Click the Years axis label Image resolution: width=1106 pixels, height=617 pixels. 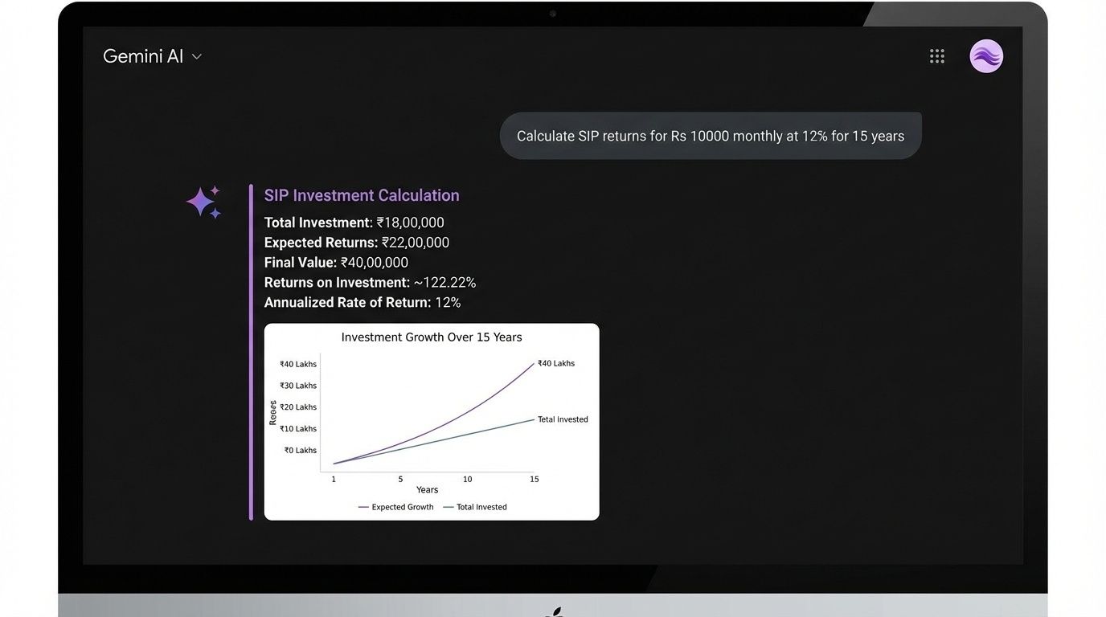[427, 489]
